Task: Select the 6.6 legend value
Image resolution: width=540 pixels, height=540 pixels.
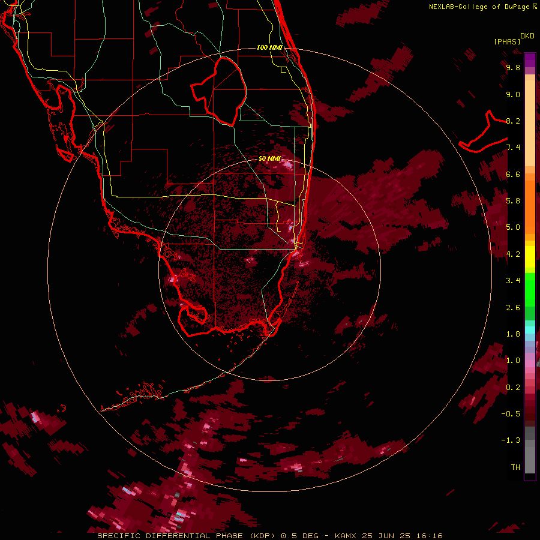Action: point(513,174)
